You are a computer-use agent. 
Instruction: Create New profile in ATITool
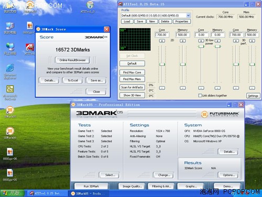pyautogui.click(x=152, y=22)
